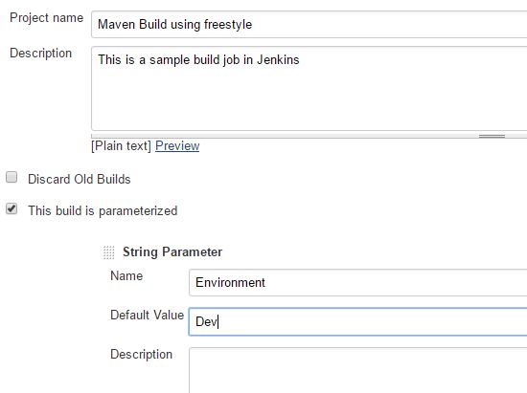527x393 pixels.
Task: Click the String Parameter description text area
Action: click(x=358, y=370)
